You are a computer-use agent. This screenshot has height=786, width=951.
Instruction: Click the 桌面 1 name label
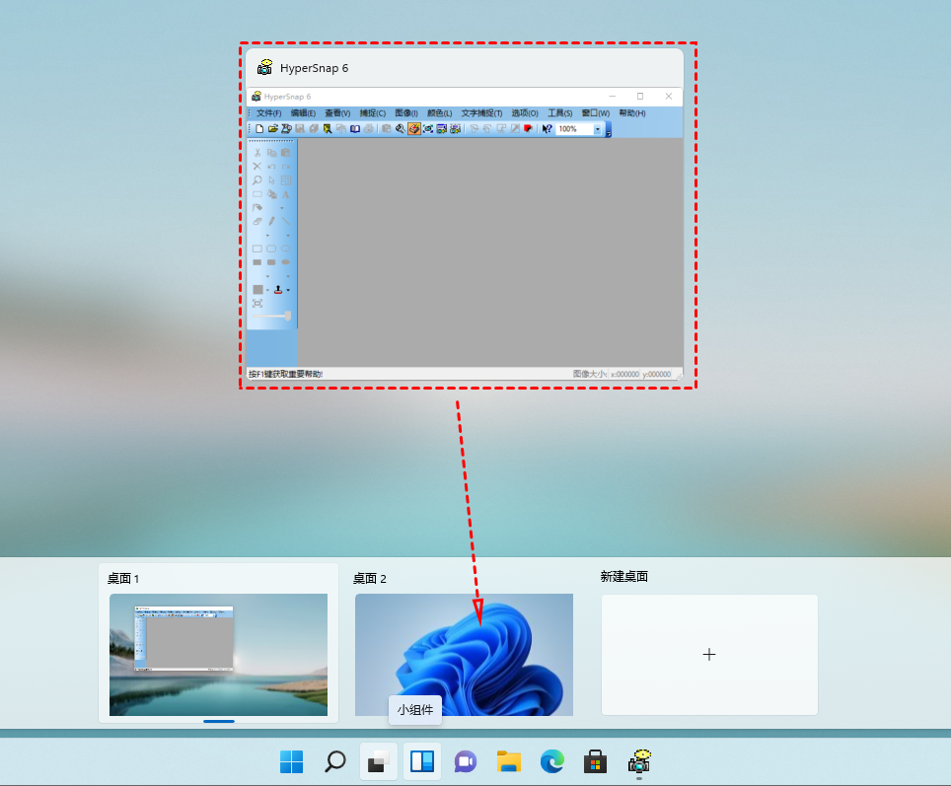pyautogui.click(x=123, y=579)
